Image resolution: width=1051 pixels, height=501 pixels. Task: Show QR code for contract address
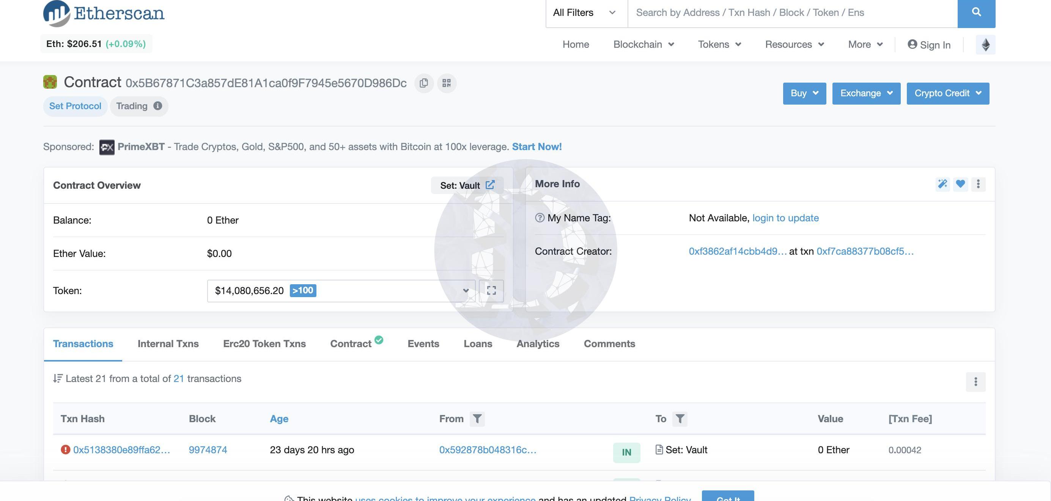tap(447, 83)
